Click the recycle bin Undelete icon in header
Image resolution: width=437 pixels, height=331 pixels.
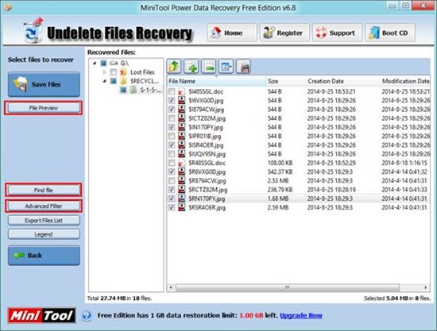click(33, 31)
